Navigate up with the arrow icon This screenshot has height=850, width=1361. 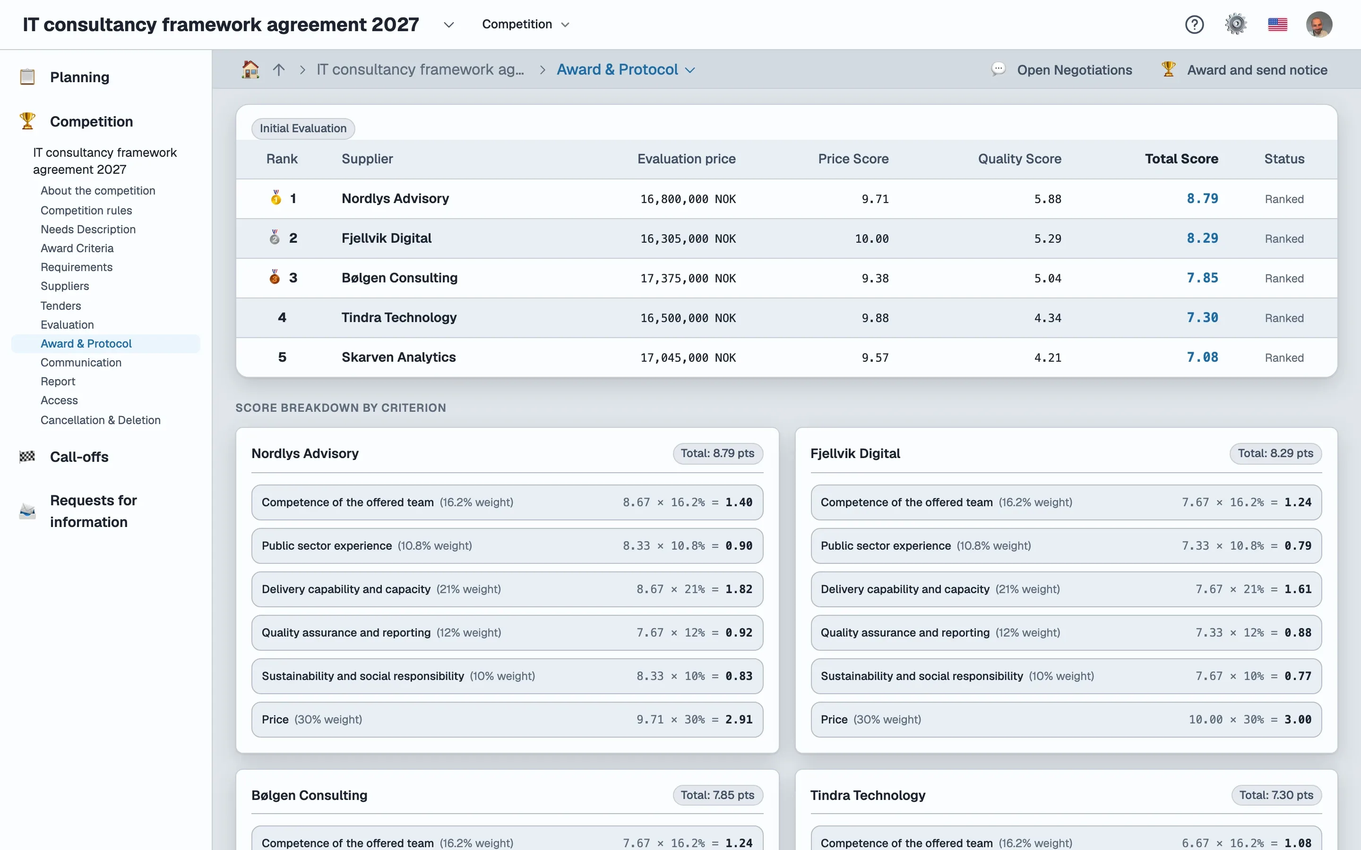(x=279, y=70)
